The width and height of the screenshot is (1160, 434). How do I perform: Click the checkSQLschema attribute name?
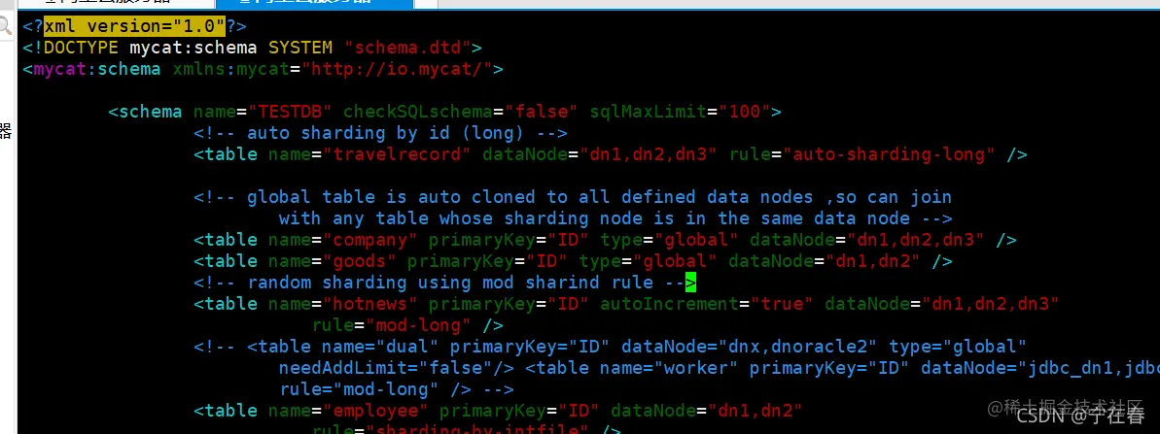pyautogui.click(x=418, y=113)
